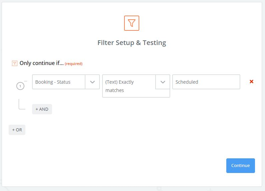Click the large orange filter icon
This screenshot has width=265, height=191.
click(x=131, y=23)
